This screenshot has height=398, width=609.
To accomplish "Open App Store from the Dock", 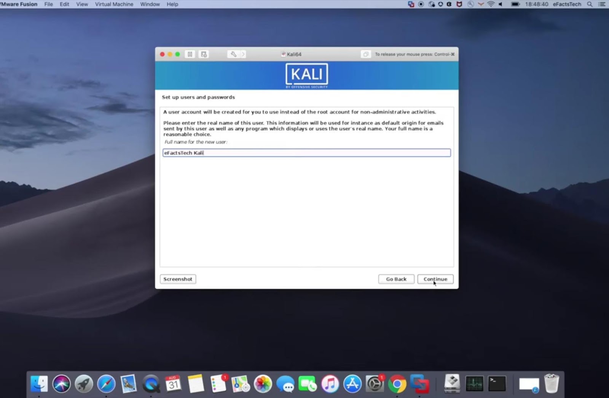I will click(x=352, y=384).
